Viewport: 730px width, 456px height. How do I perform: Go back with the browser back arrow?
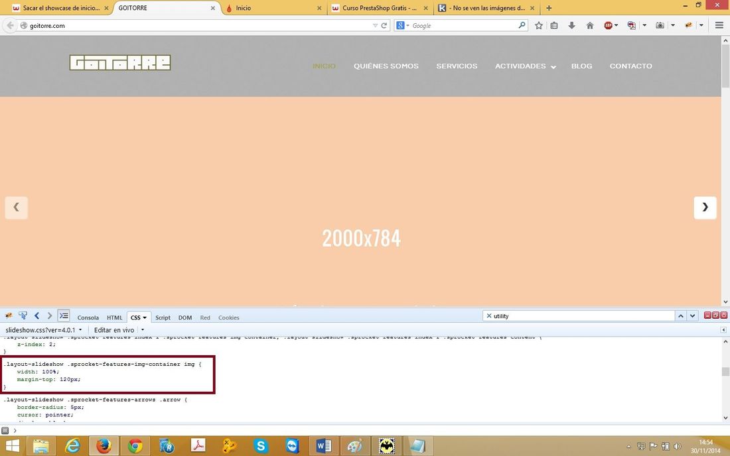pyautogui.click(x=10, y=26)
